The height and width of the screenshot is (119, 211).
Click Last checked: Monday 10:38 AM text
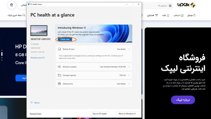[113, 67]
